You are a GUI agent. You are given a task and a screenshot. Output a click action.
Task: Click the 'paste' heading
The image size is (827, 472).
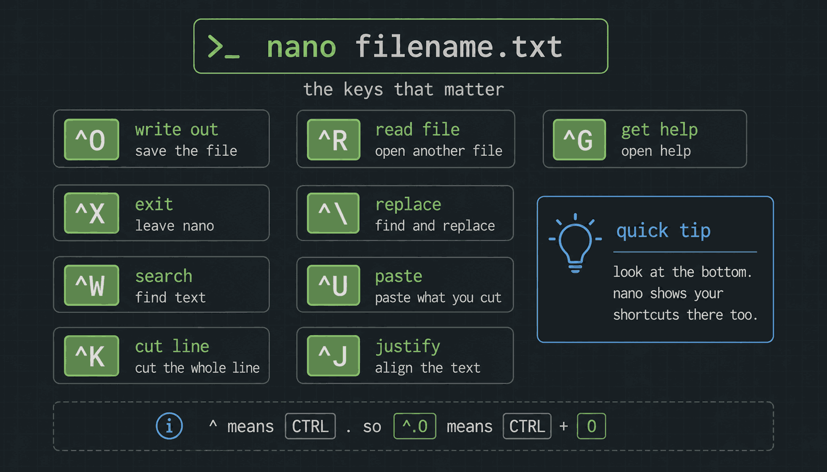[x=398, y=276]
